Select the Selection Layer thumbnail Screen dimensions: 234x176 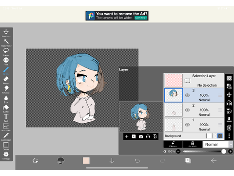pos(174,81)
